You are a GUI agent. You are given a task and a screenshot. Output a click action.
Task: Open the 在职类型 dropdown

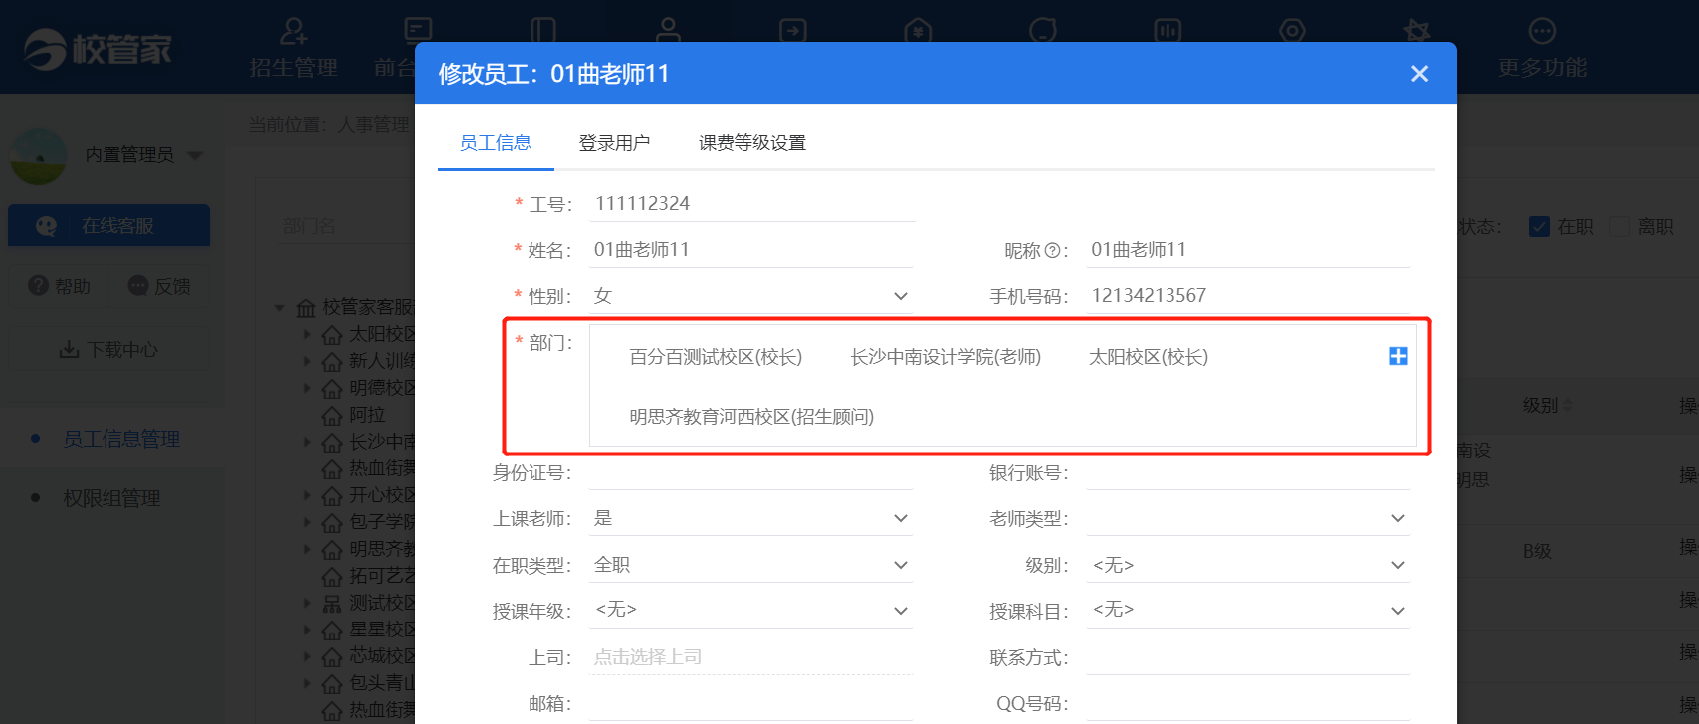[x=751, y=565]
